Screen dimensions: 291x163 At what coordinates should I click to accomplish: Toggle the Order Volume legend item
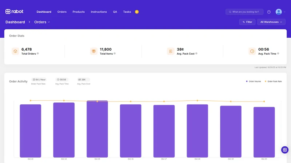click(x=253, y=81)
